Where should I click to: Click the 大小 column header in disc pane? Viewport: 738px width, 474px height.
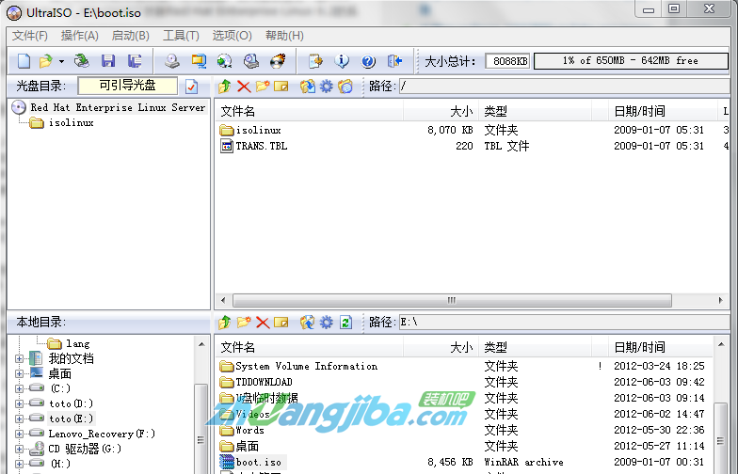tap(460, 111)
